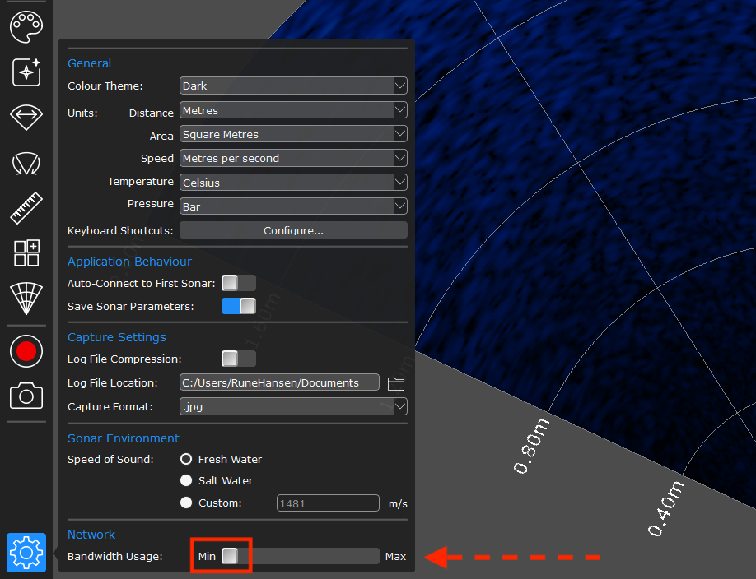This screenshot has height=579, width=756.
Task: Click the Application Behaviour heading
Action: [129, 262]
